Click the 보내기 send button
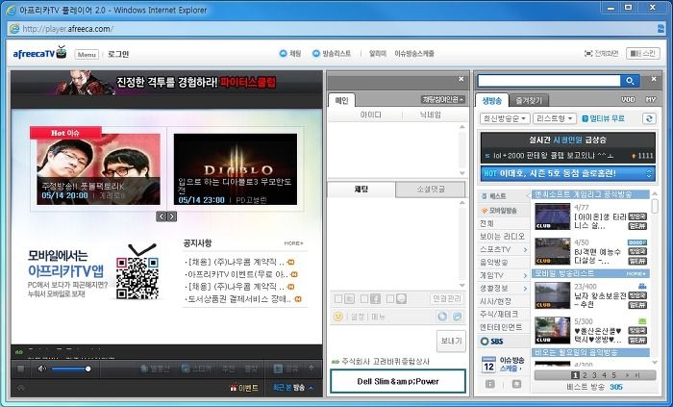Screen dimensions: 673x407 pyautogui.click(x=451, y=341)
